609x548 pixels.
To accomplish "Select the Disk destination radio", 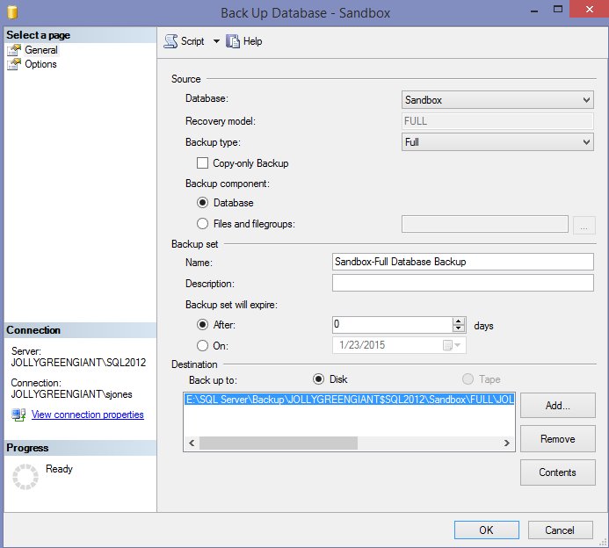I will pyautogui.click(x=318, y=379).
